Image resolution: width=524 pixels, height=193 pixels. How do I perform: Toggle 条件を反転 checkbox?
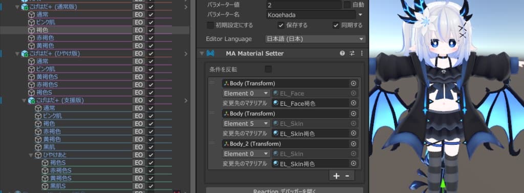(x=268, y=69)
